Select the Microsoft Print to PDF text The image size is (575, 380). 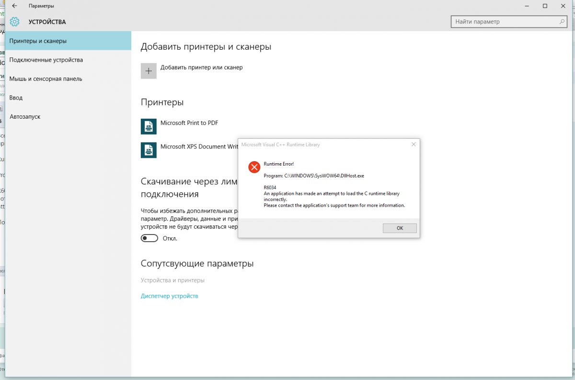[x=189, y=123]
